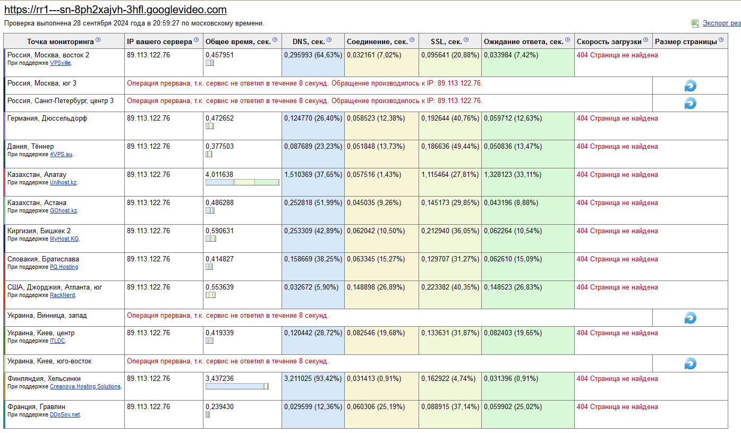Follow the Unihost.kz link
The image size is (741, 433).
(x=63, y=183)
